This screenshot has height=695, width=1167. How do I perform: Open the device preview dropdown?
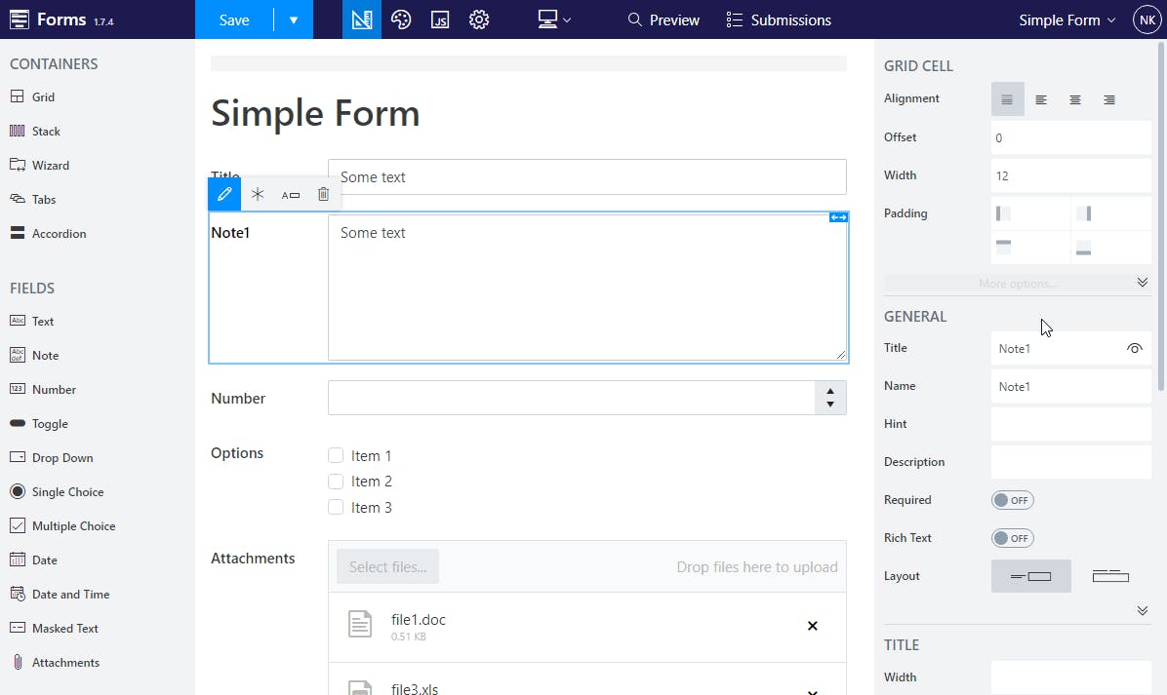tap(554, 19)
